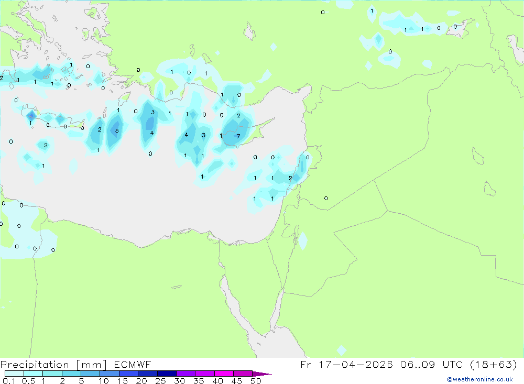Screen dimensions: 524x384
Task: Select the 30–35 mm purple legend swatch
Action: pos(186,374)
